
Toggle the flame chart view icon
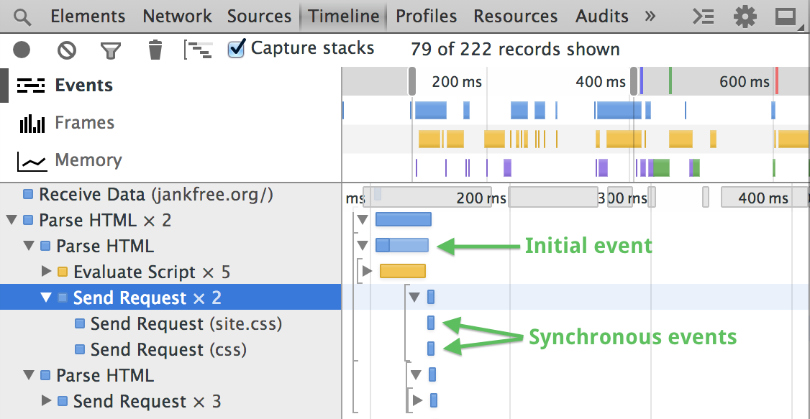(x=199, y=50)
